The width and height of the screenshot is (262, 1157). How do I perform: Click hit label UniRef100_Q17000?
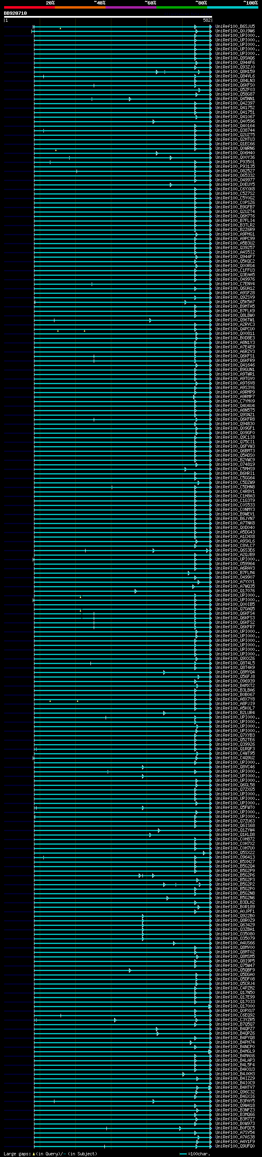click(235, 1006)
